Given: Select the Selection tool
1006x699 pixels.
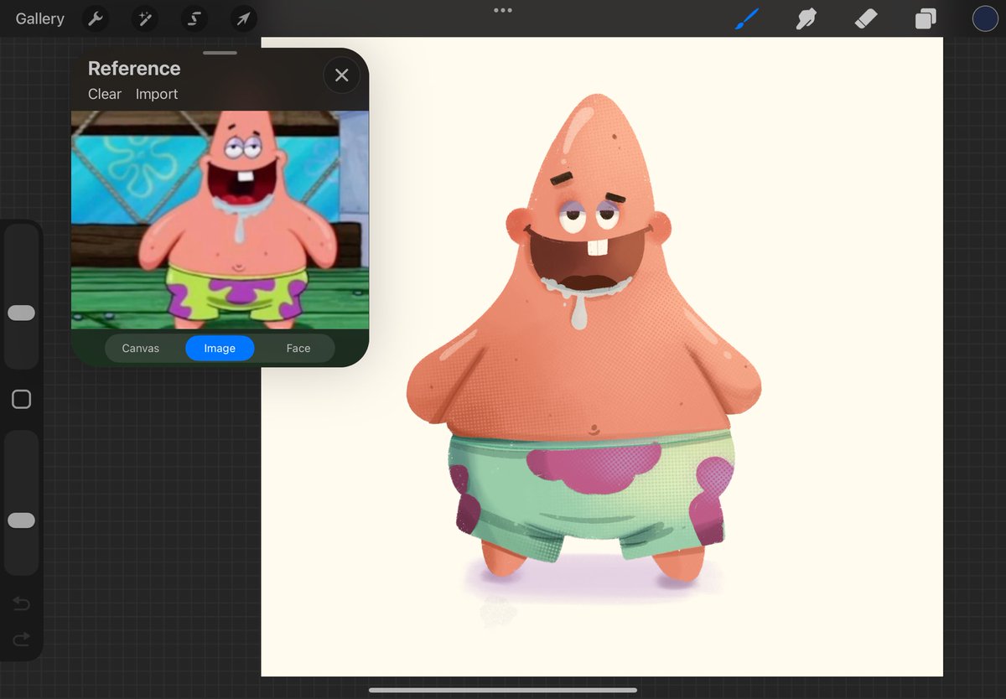Looking at the screenshot, I should pos(194,18).
